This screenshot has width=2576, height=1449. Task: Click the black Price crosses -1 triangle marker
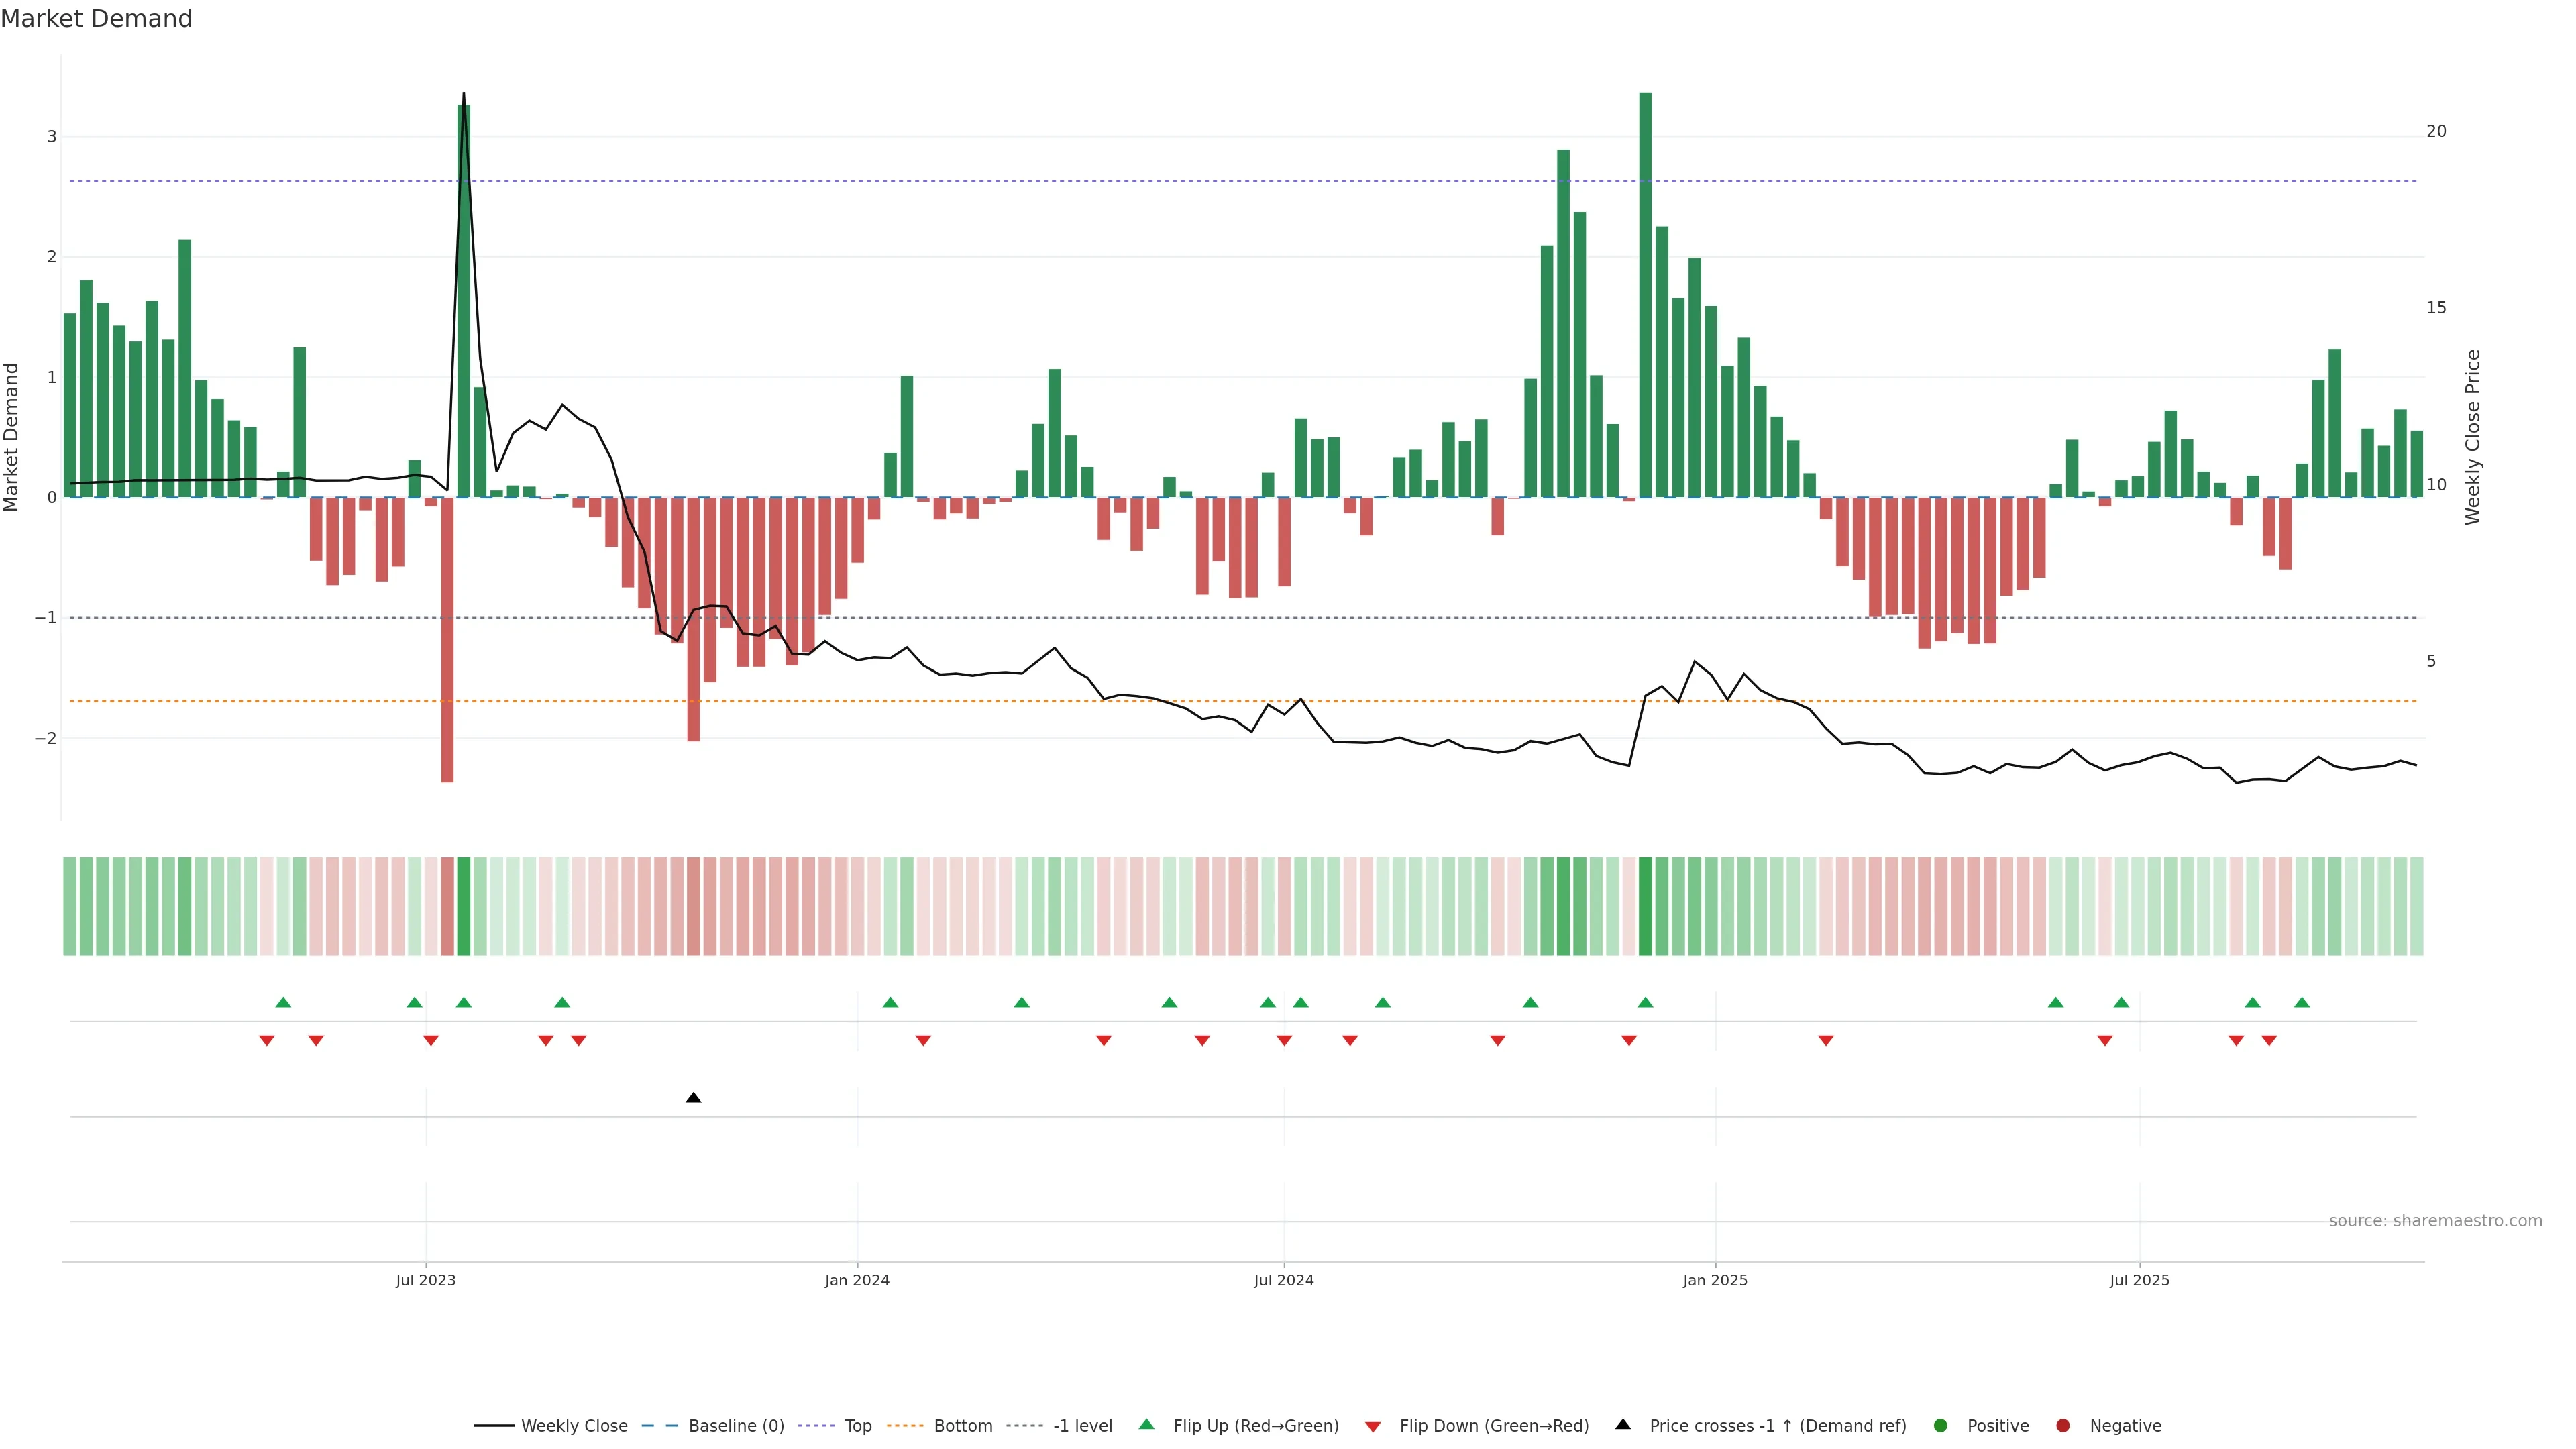coord(693,1098)
